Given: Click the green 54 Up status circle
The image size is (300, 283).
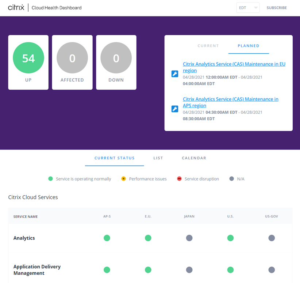Looking at the screenshot, I should 28,58.
